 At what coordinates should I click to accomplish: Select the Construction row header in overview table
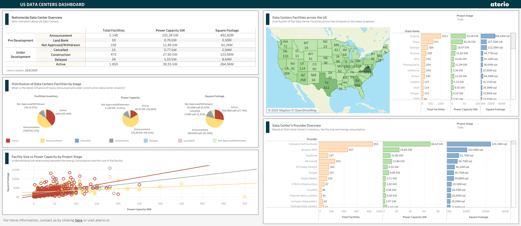pos(61,55)
